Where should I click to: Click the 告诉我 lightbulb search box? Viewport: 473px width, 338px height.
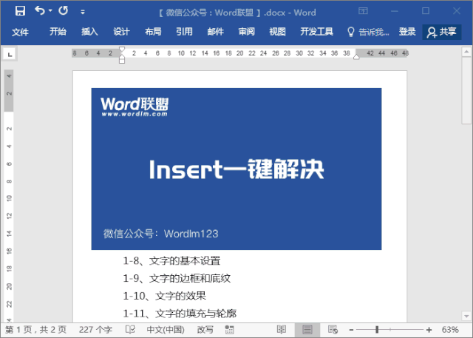tap(368, 32)
